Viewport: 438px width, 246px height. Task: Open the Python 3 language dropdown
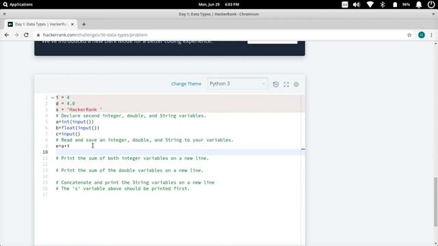point(237,83)
